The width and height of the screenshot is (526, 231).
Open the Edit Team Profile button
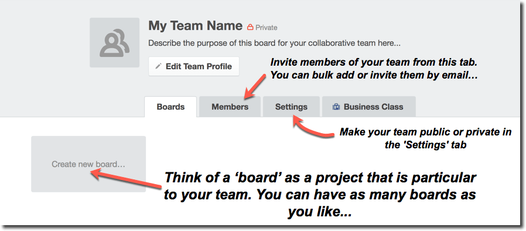(194, 66)
